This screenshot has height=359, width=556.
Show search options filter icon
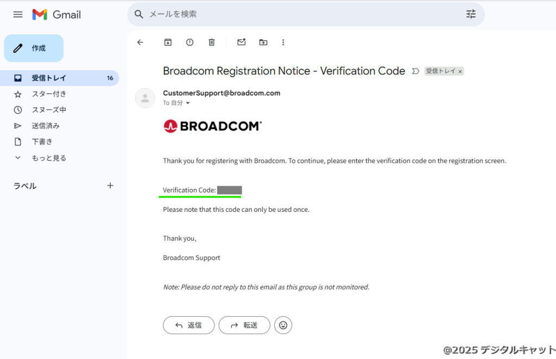click(471, 14)
